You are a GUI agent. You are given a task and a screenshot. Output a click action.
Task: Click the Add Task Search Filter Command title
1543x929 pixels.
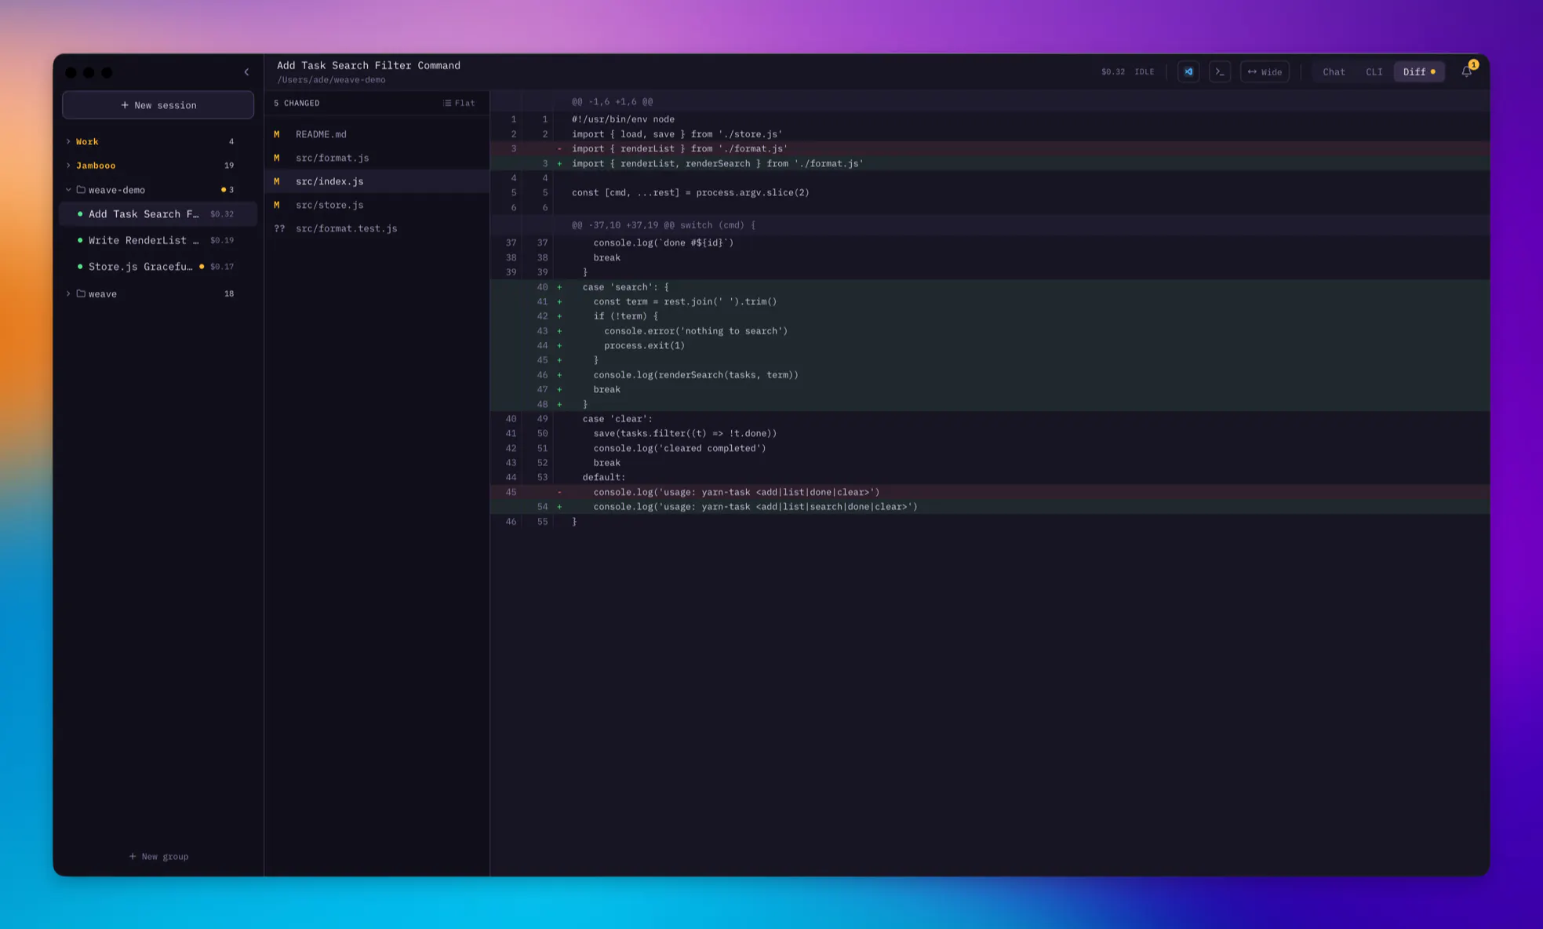369,65
